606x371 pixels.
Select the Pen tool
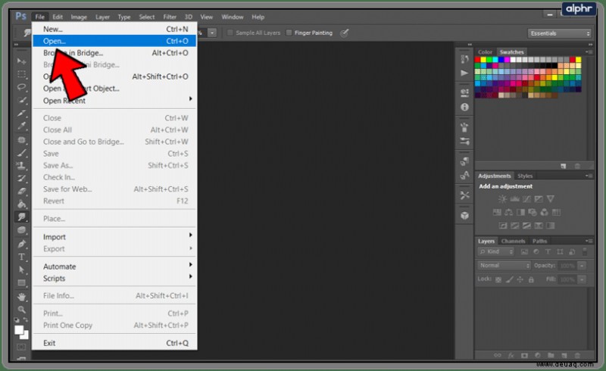tap(22, 244)
